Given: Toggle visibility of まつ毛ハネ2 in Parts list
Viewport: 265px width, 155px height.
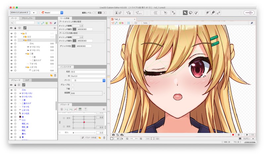Looking at the screenshot, I should tap(11, 47).
